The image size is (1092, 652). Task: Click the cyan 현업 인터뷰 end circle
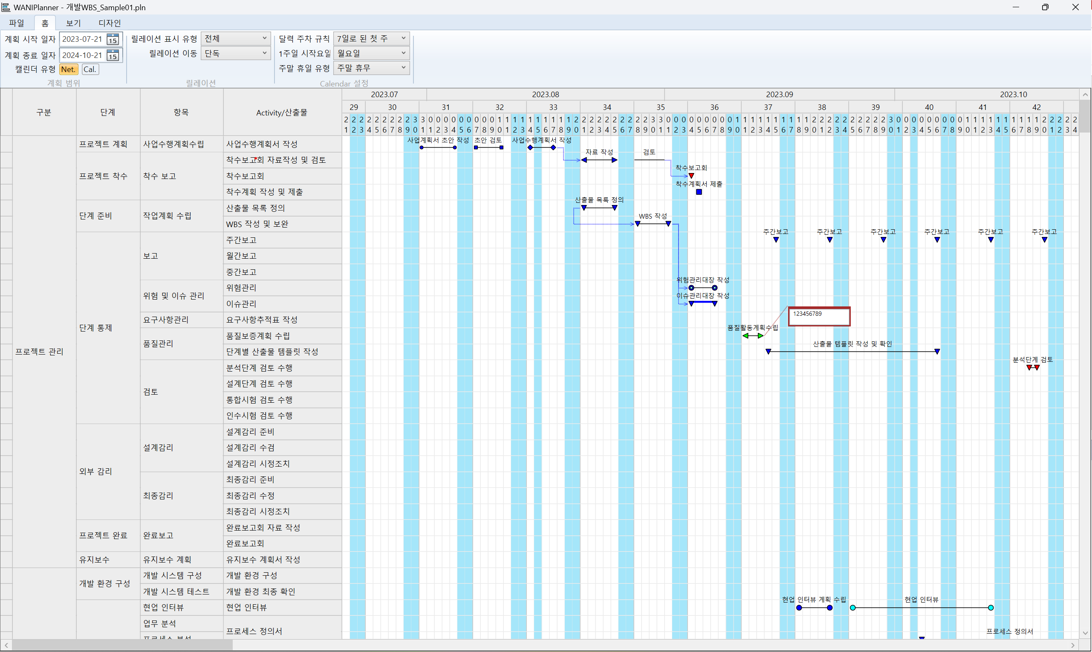pyautogui.click(x=991, y=608)
